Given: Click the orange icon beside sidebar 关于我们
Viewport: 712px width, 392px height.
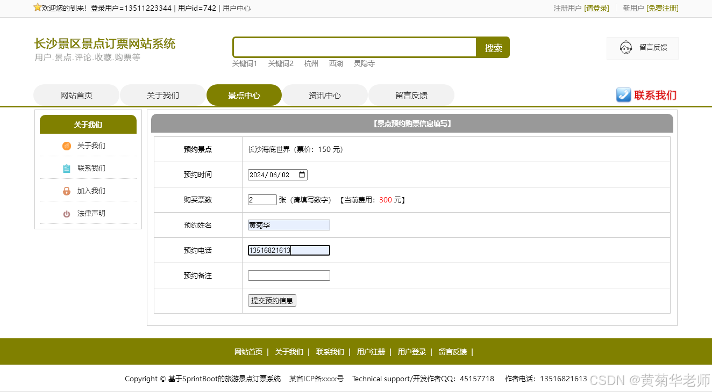Looking at the screenshot, I should (67, 146).
